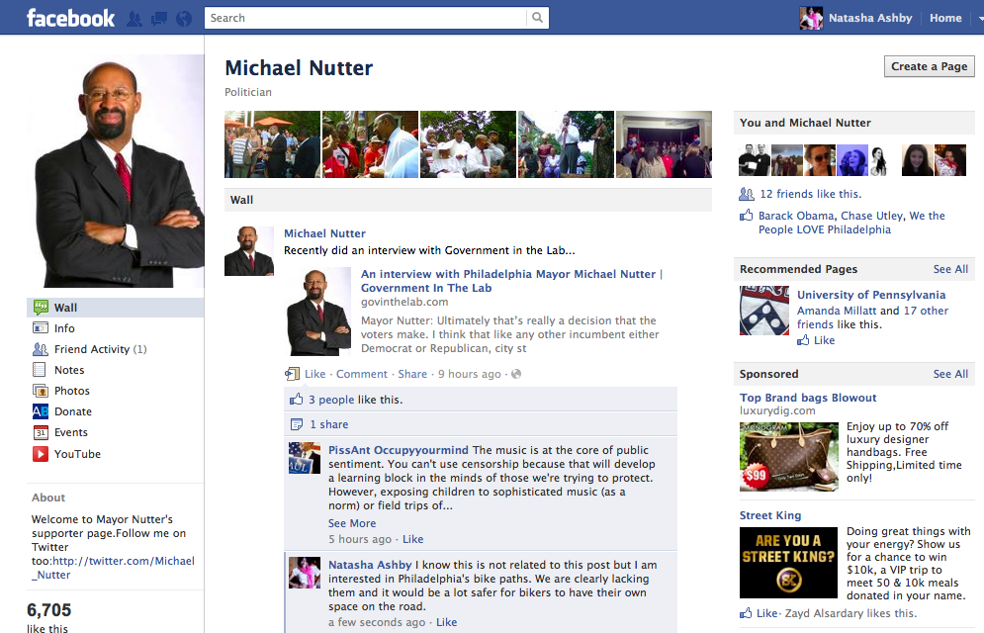Expand PissAnt's comment with See More

[x=352, y=523]
